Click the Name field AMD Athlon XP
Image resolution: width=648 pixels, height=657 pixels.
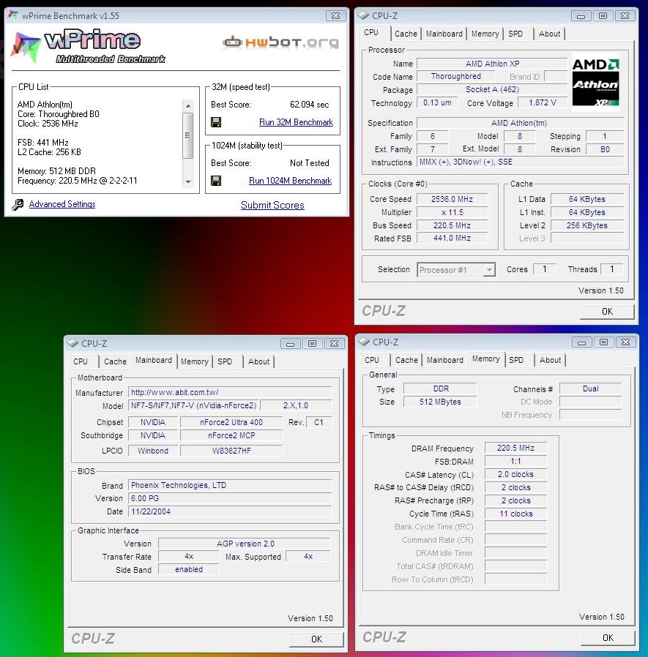(x=492, y=64)
